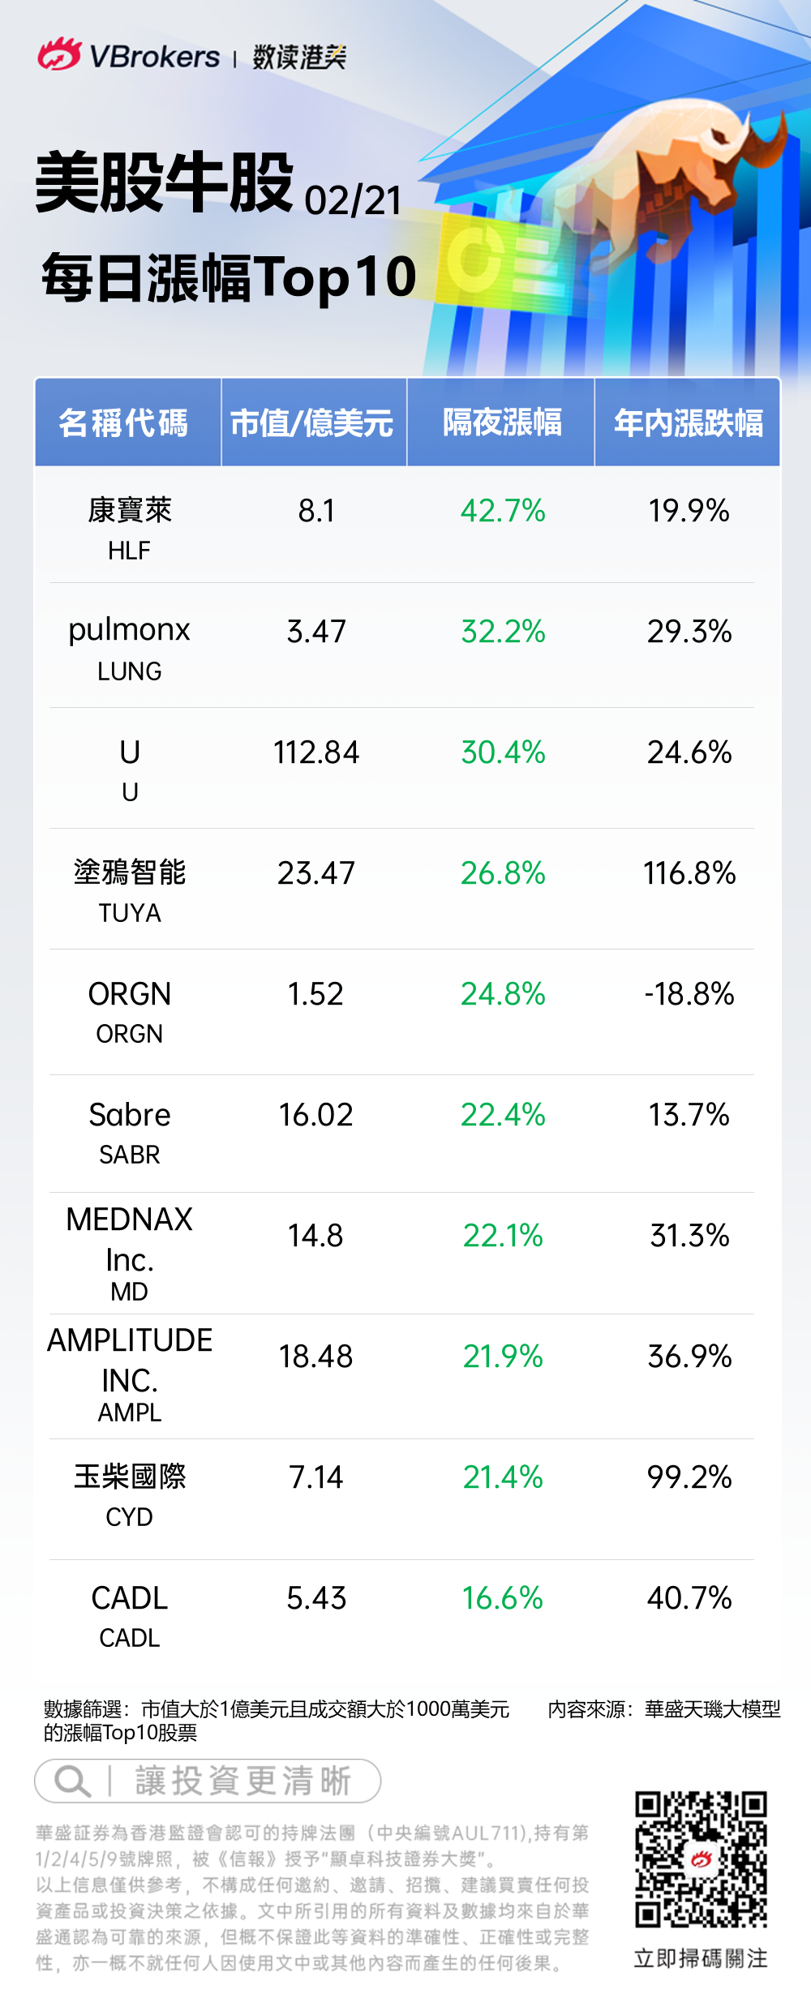The image size is (811, 2002).
Task: Click the AMPLITUDE INC. AMPL entry
Action: coord(130,1374)
